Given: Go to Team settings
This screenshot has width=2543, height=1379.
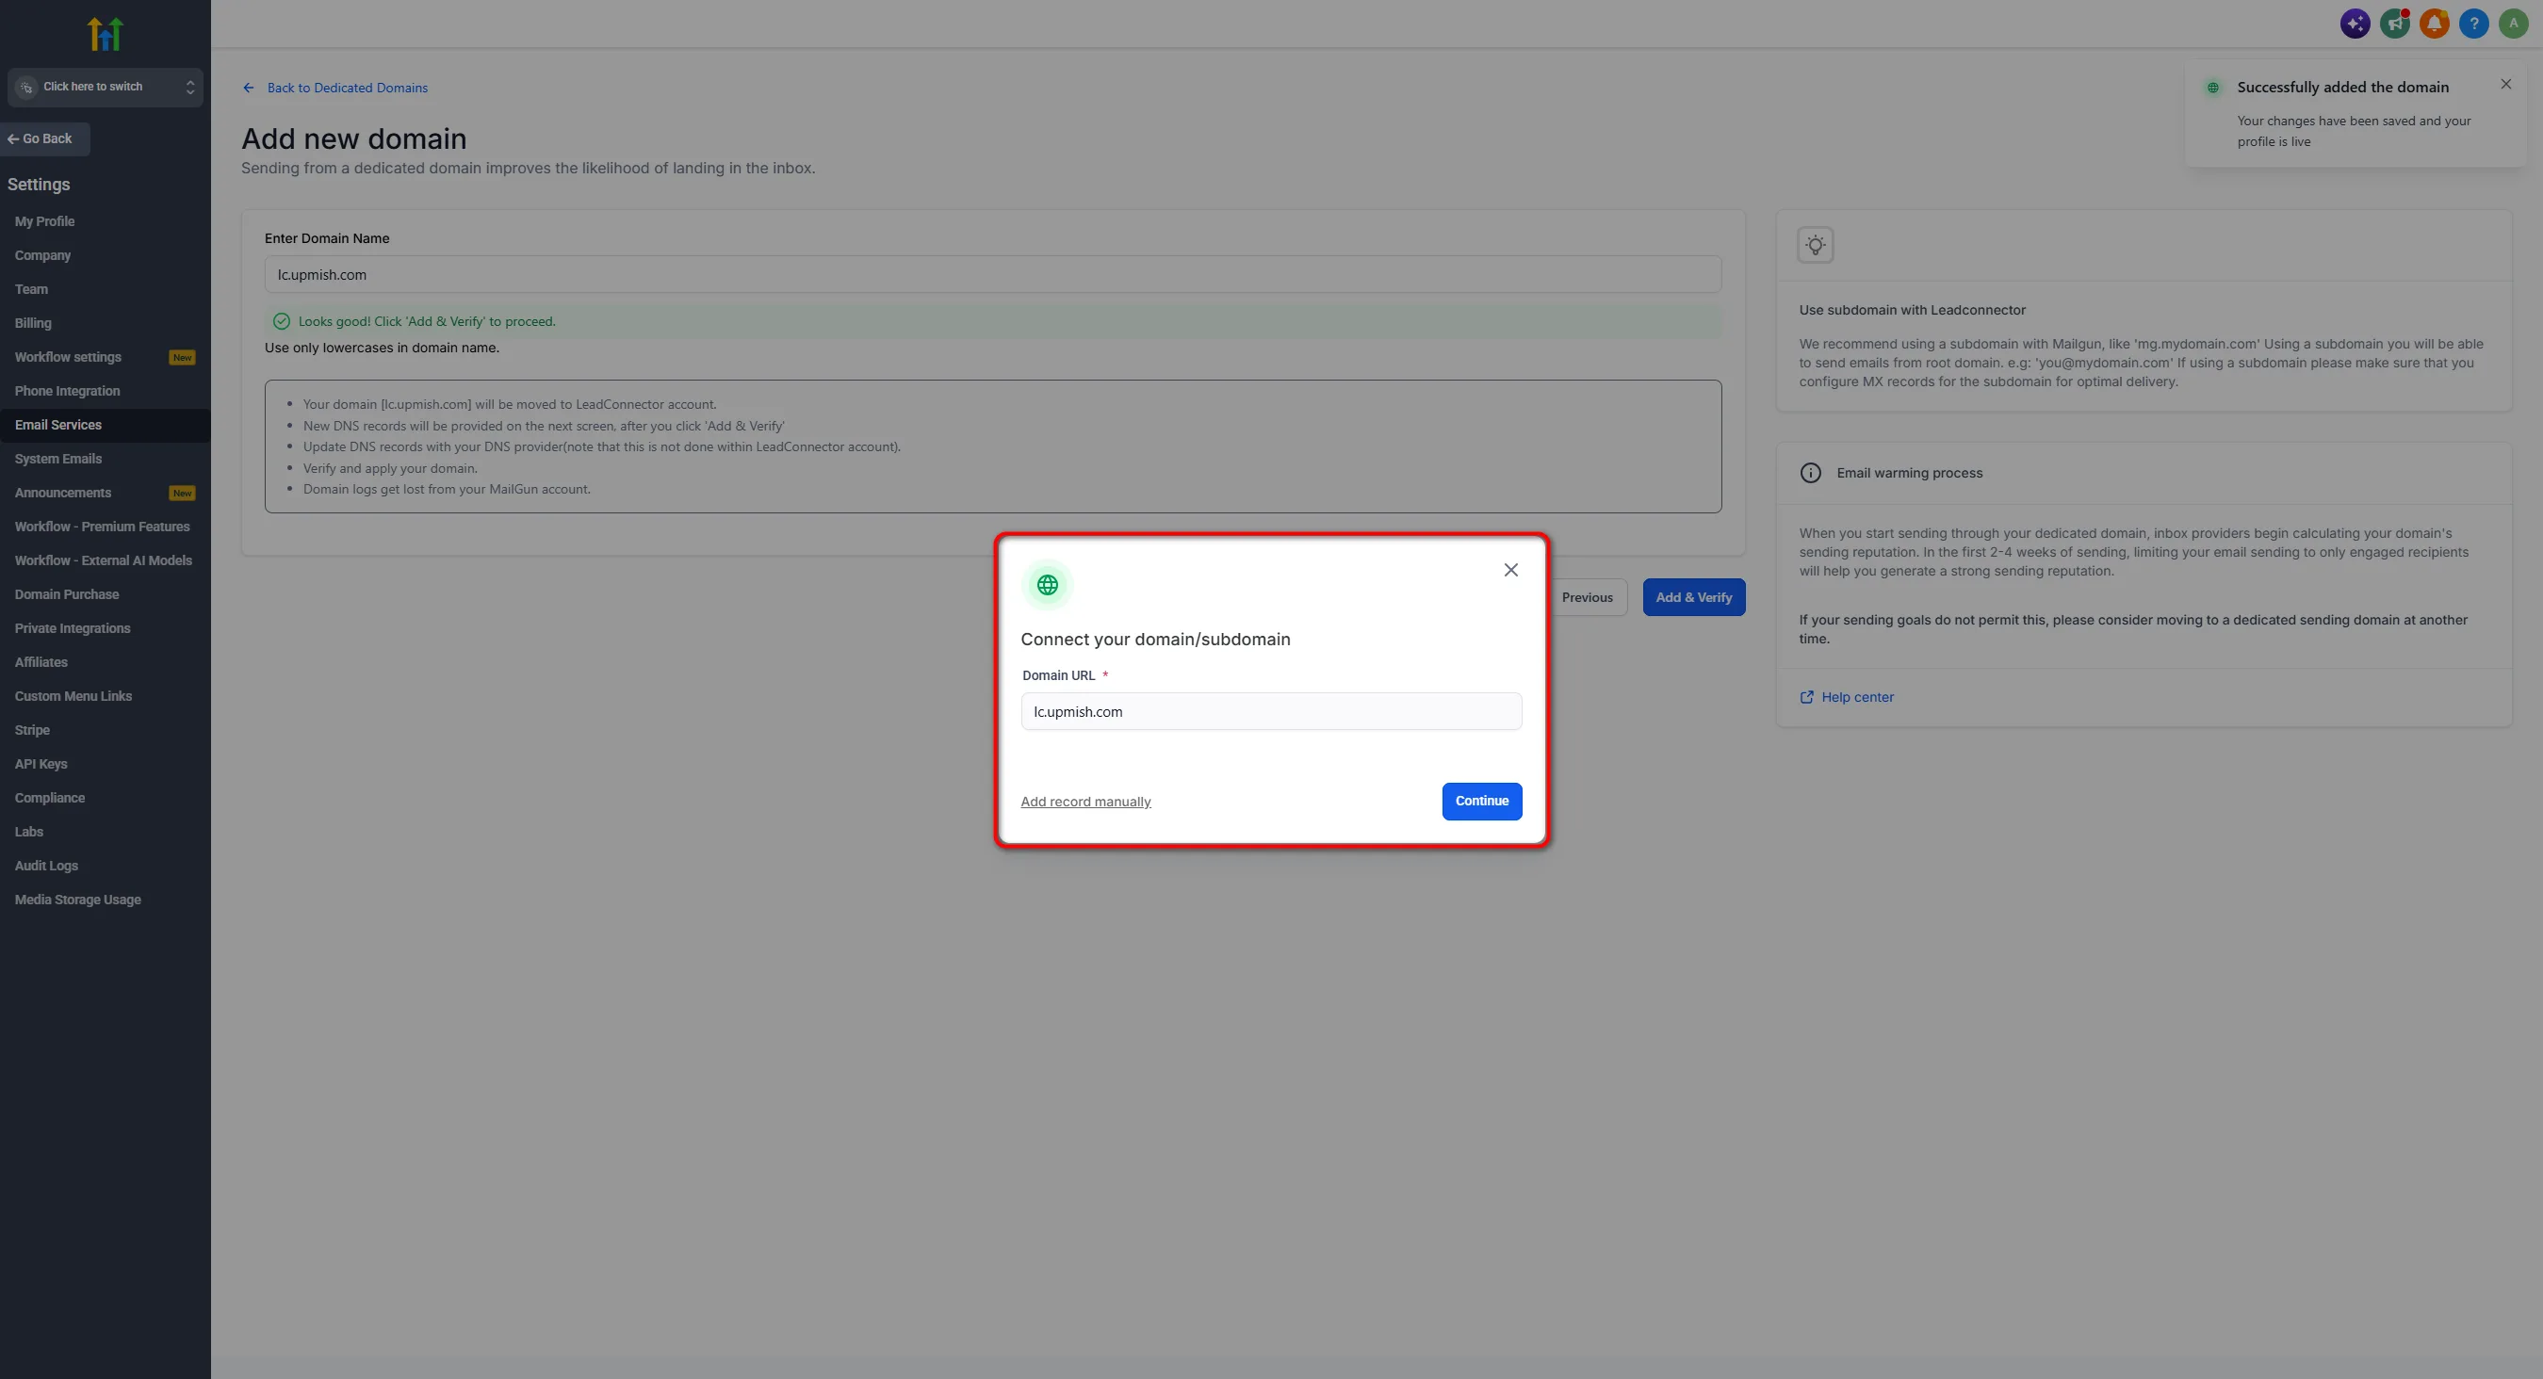Looking at the screenshot, I should click(30, 289).
